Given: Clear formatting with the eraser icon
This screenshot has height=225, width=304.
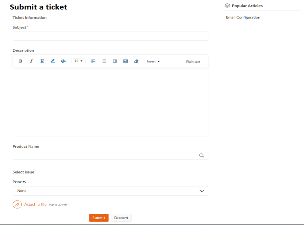Looking at the screenshot, I should click(136, 61).
